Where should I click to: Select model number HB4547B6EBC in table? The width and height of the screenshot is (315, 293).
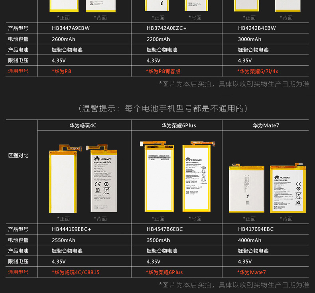click(165, 229)
